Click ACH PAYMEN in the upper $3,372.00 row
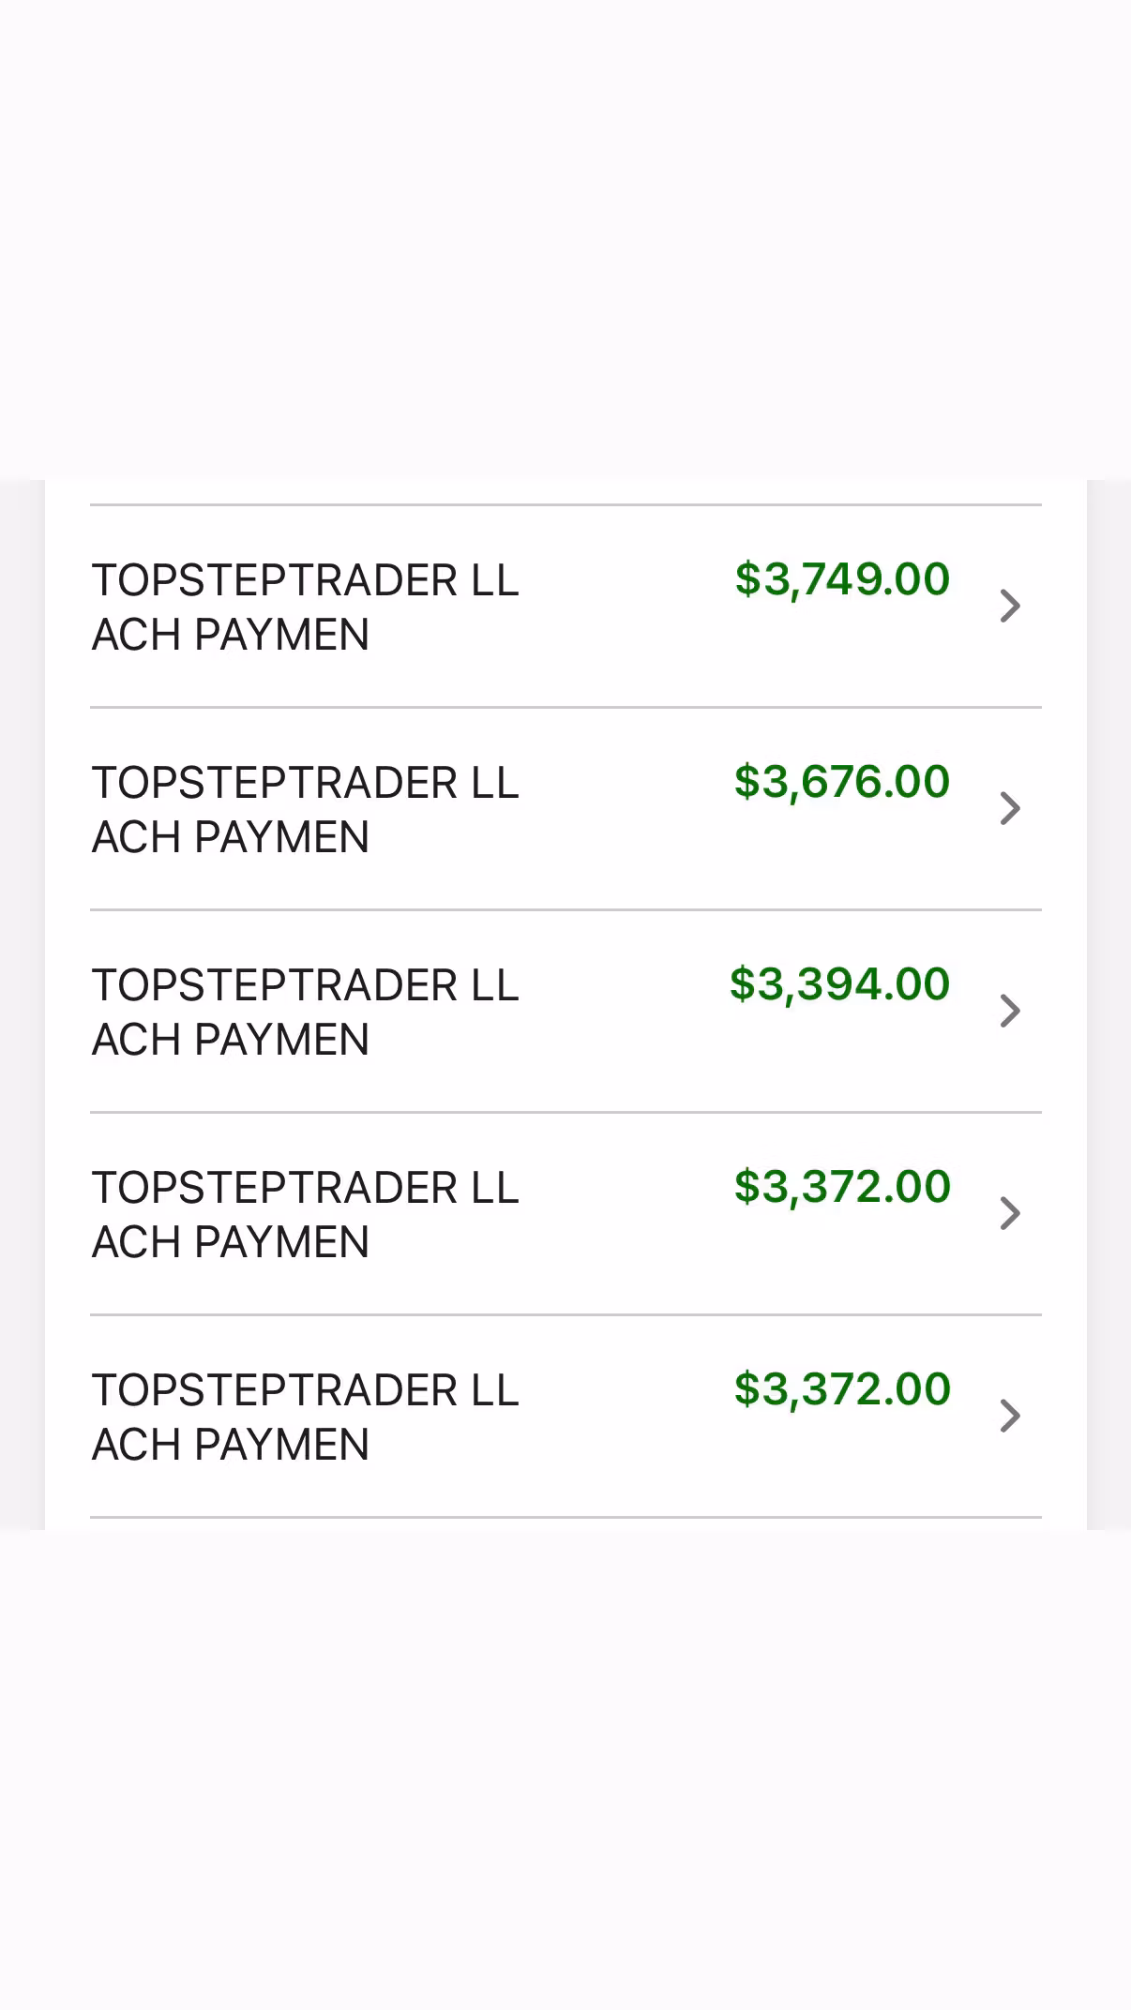Viewport: 1131px width, 2010px height. [231, 1242]
